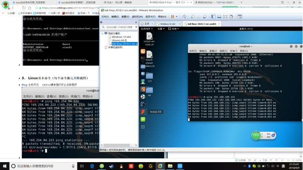Close the library panel
The image size is (303, 170).
click(136, 22)
